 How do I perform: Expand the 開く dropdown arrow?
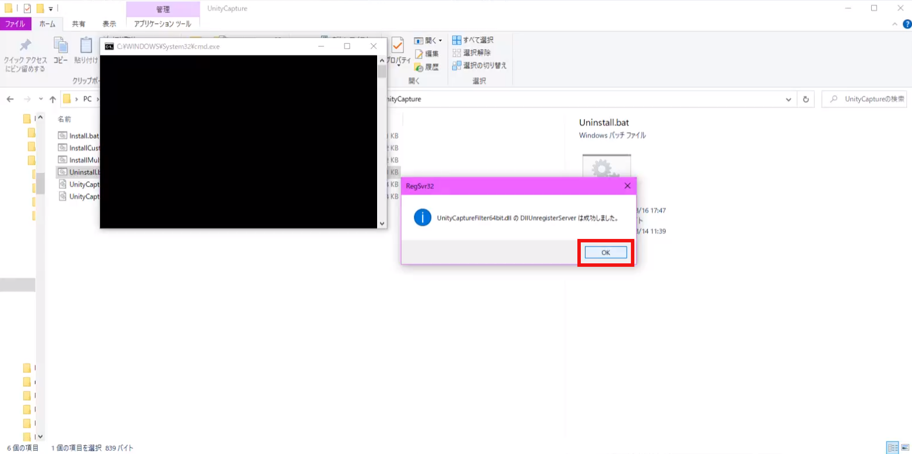coord(441,41)
